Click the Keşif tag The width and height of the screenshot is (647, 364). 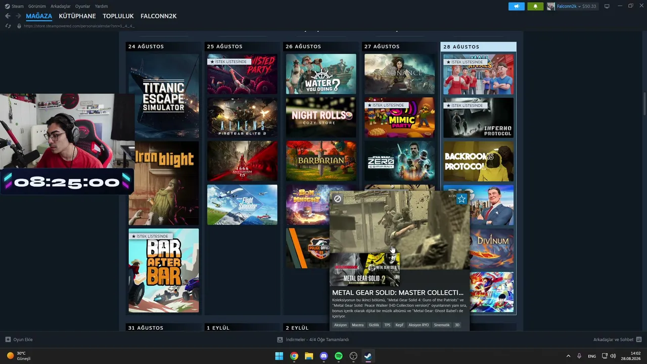point(399,325)
